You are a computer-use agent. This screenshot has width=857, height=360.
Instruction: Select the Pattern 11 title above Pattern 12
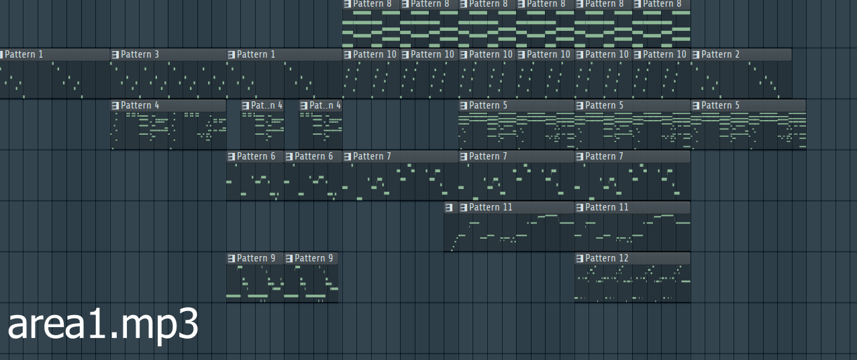tap(607, 207)
